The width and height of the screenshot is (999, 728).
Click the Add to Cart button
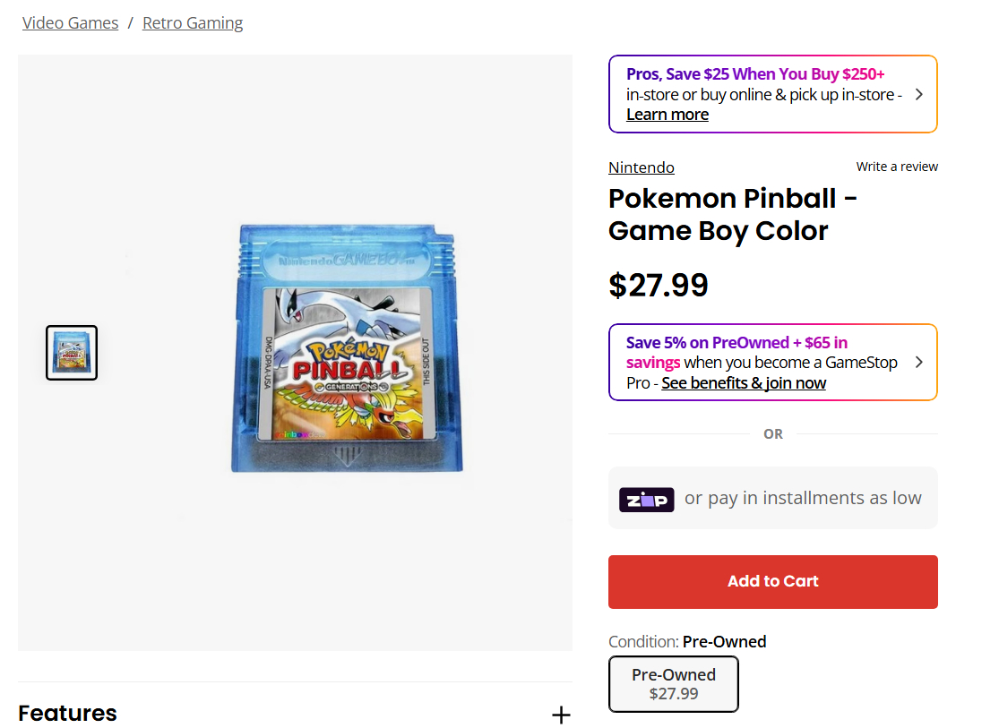[772, 581]
